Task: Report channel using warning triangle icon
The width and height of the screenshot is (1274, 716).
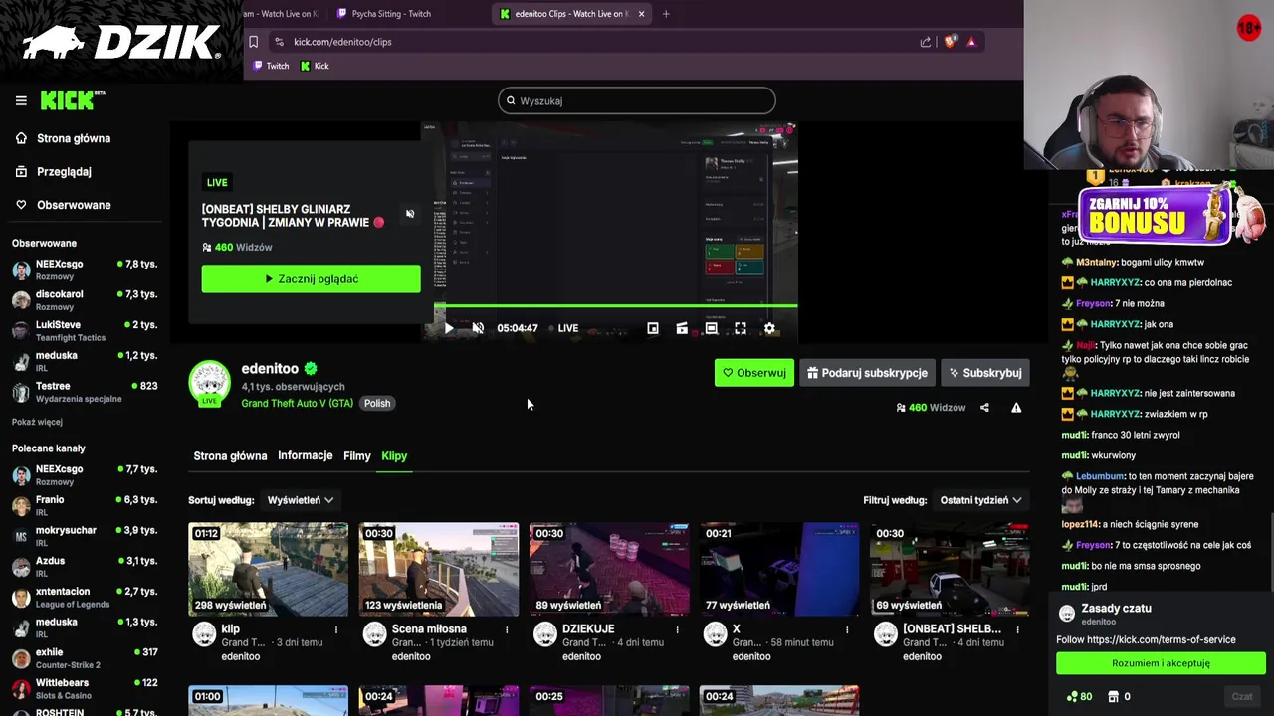Action: pyautogui.click(x=1016, y=408)
